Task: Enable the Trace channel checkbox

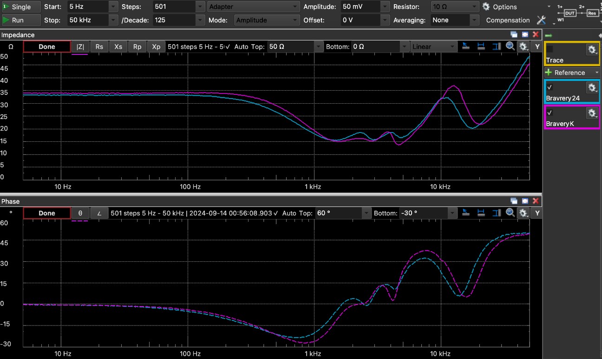Action: point(550,49)
